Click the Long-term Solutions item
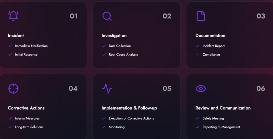The width and height of the screenshot is (273, 139). click(29, 127)
